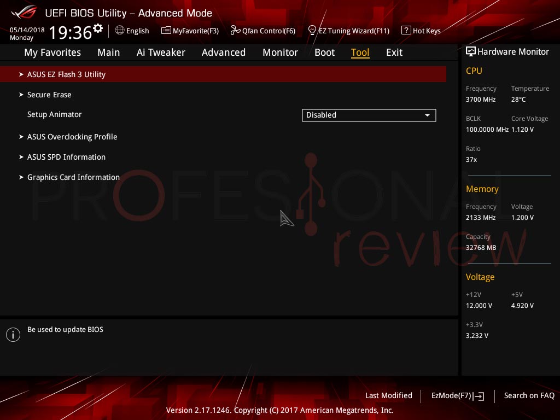Click the EzMode(F7) exit arrow icon
This screenshot has width=560, height=420.
tap(479, 396)
